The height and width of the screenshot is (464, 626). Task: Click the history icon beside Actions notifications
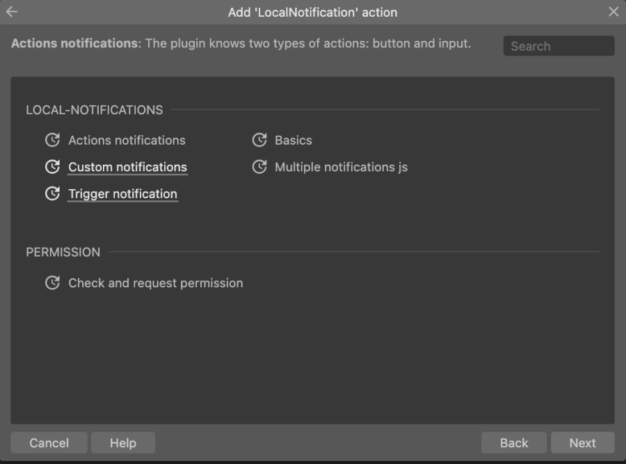[52, 140]
